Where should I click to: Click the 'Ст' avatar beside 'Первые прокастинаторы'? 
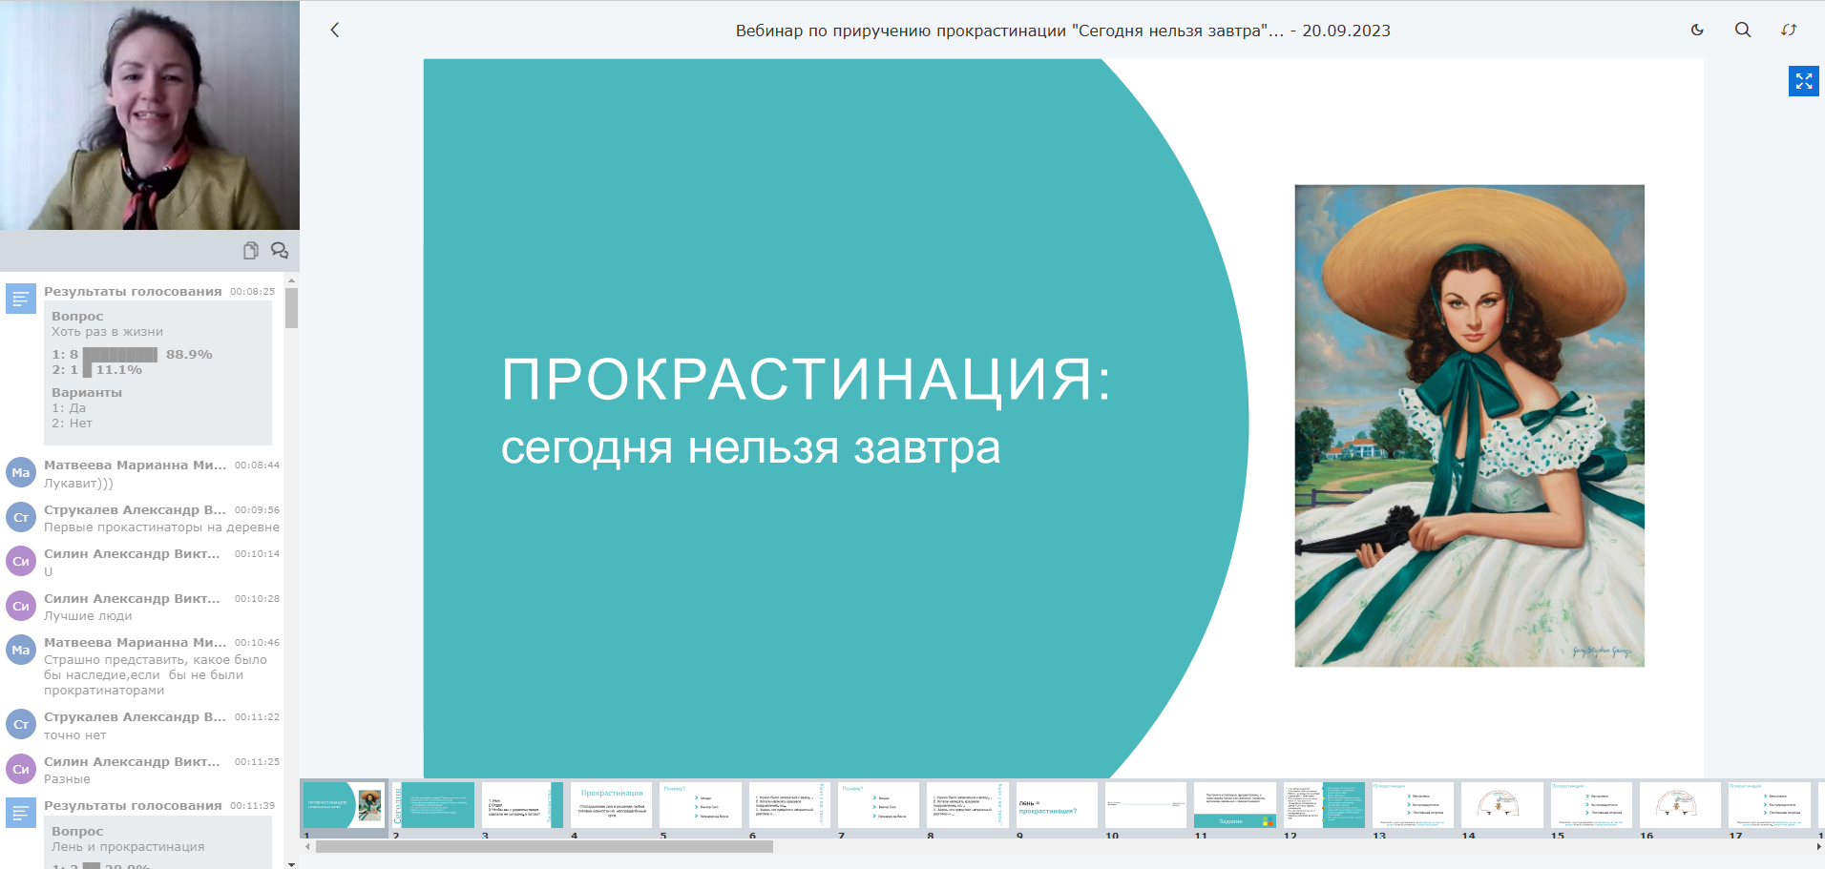[21, 517]
